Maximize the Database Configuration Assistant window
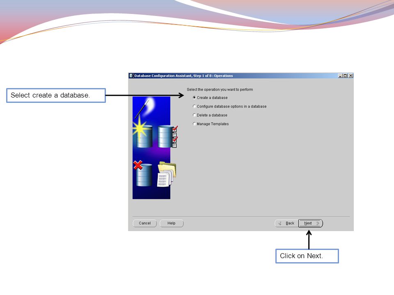Screen dimensions: 394x295 pyautogui.click(x=346, y=76)
